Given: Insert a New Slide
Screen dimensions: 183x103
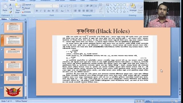Looking at the screenshot, I should click(x=18, y=8).
